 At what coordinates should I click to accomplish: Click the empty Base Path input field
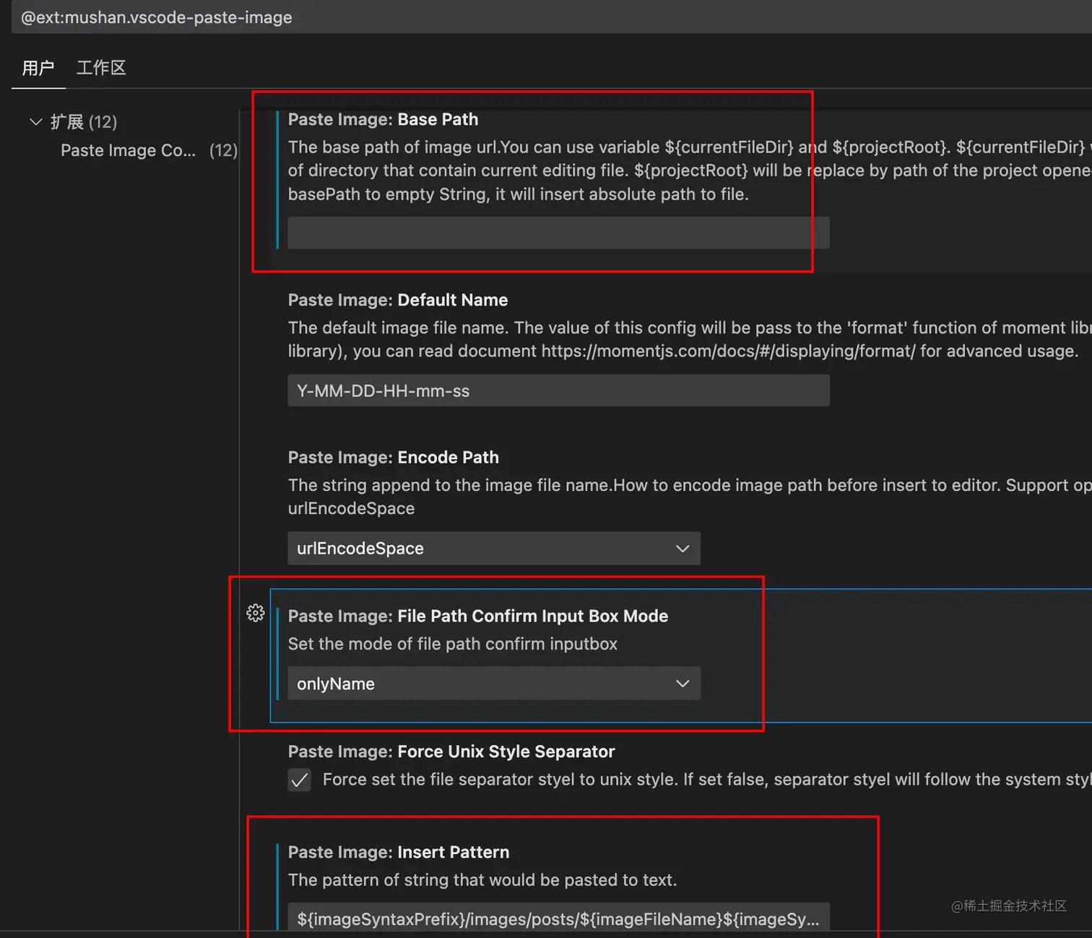point(558,233)
